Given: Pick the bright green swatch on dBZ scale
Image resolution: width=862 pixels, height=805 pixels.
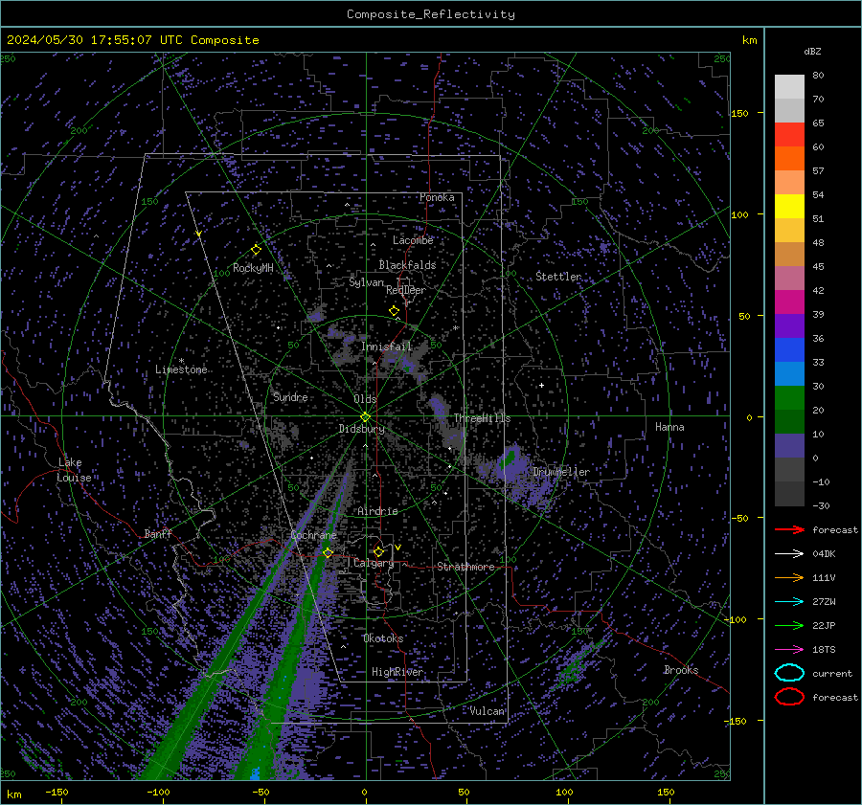Looking at the screenshot, I should coord(789,397).
